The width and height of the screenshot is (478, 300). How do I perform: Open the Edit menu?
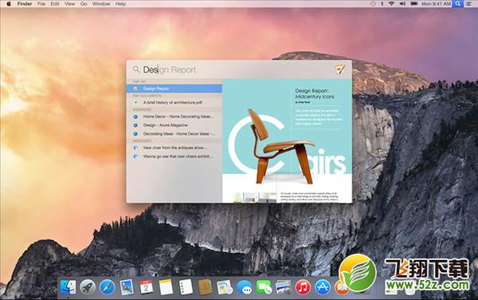coord(55,4)
